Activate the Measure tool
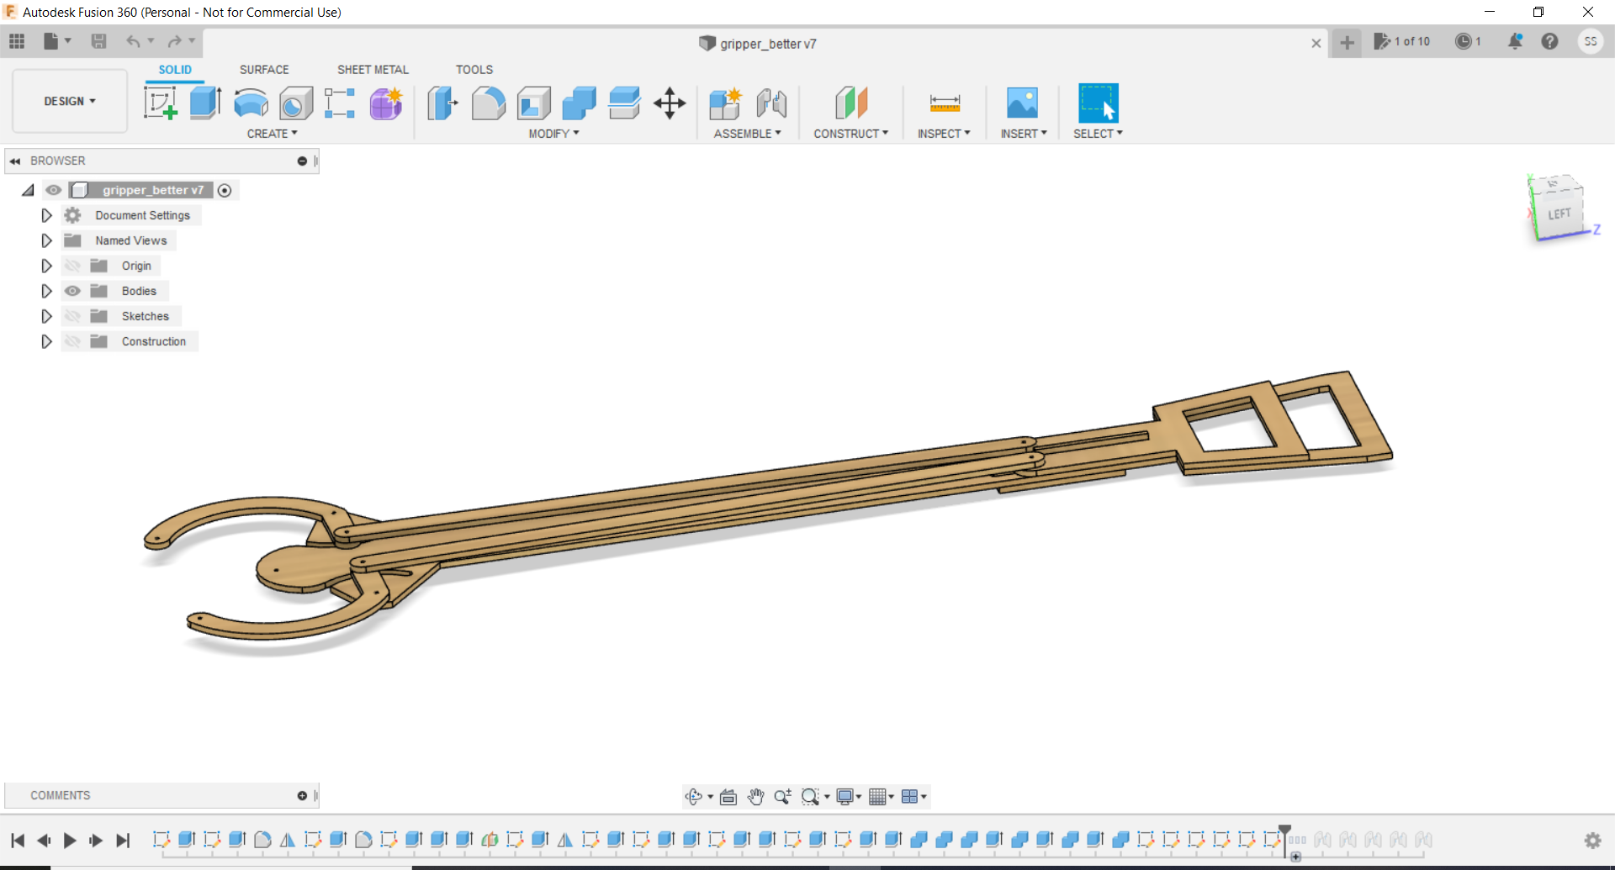 [x=945, y=103]
